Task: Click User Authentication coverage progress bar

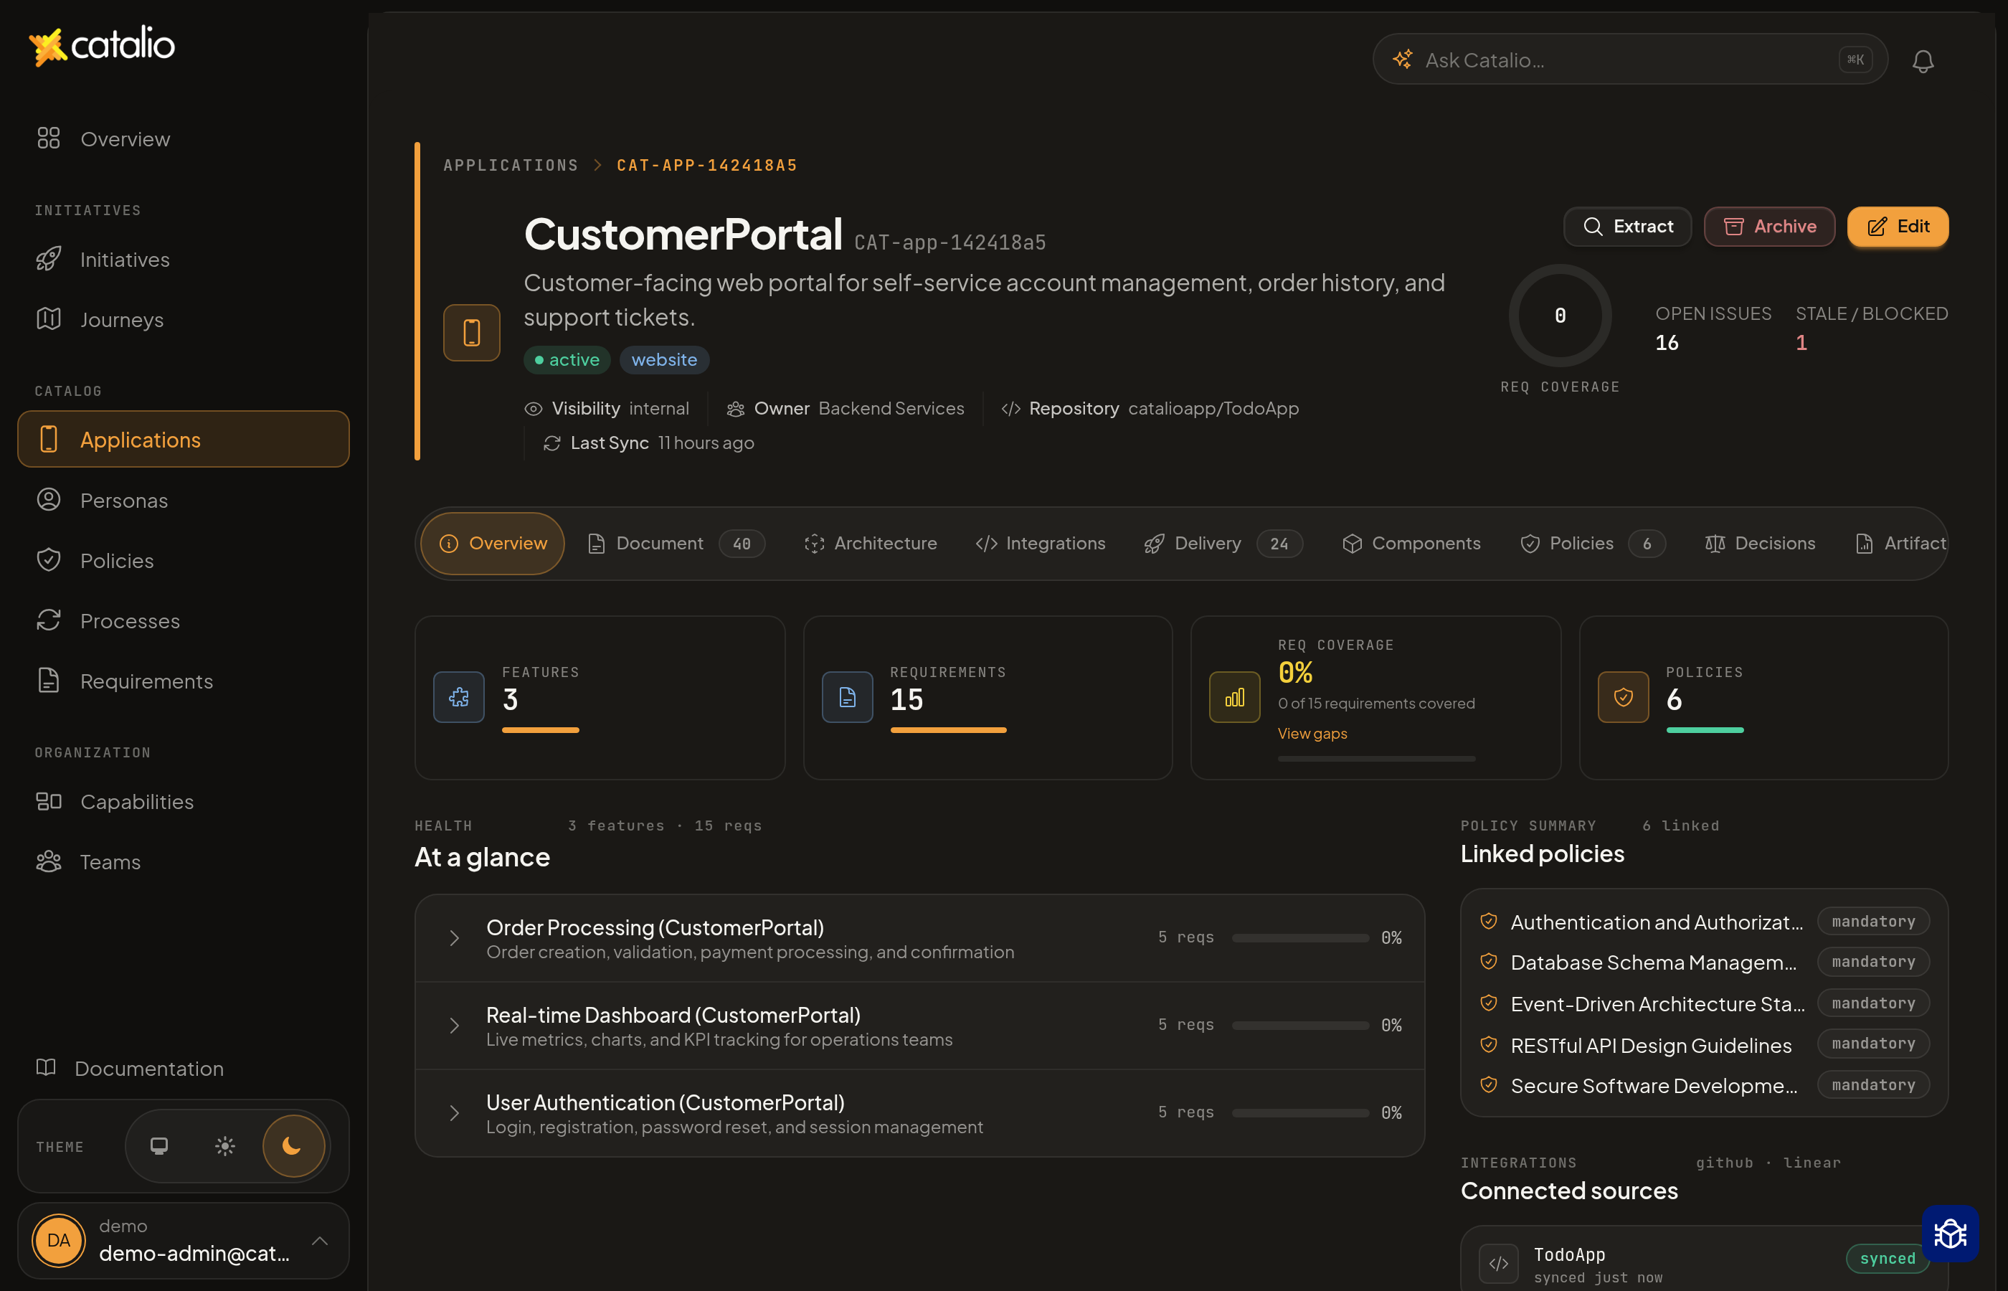Action: point(1300,1112)
